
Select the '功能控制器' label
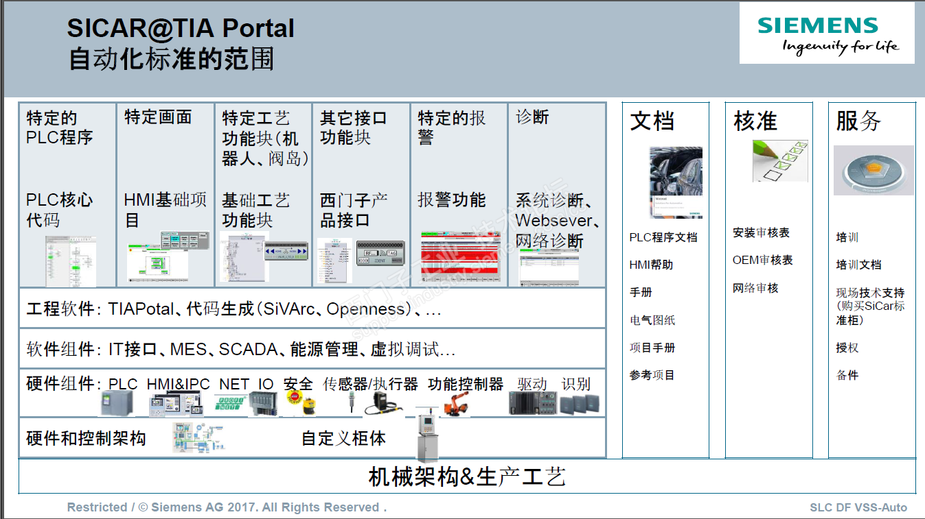466,384
